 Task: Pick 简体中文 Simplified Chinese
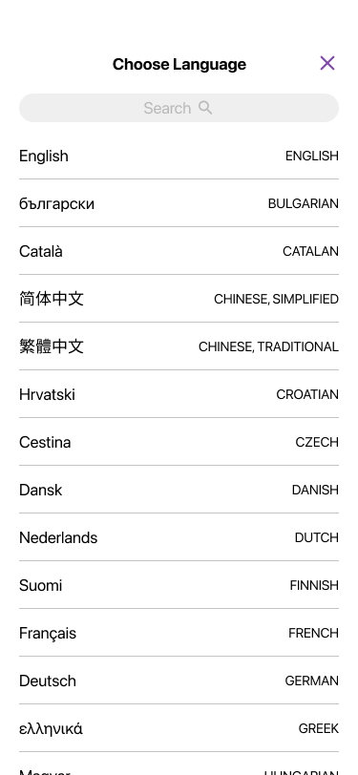[x=179, y=299]
